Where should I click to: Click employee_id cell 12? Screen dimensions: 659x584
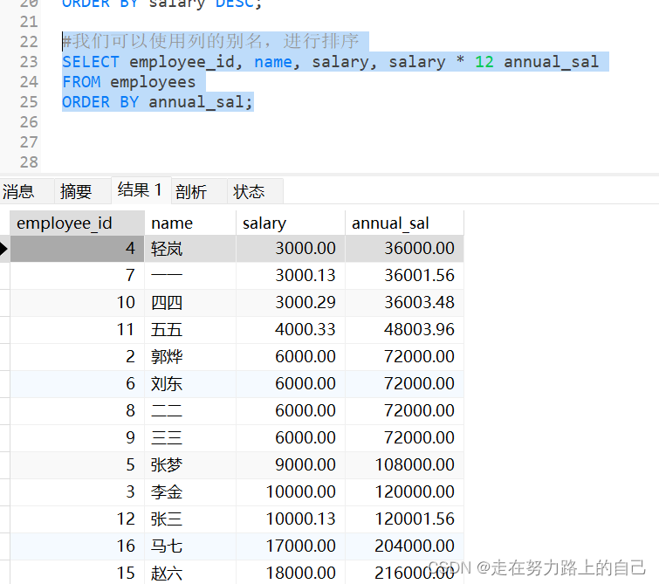pos(77,519)
